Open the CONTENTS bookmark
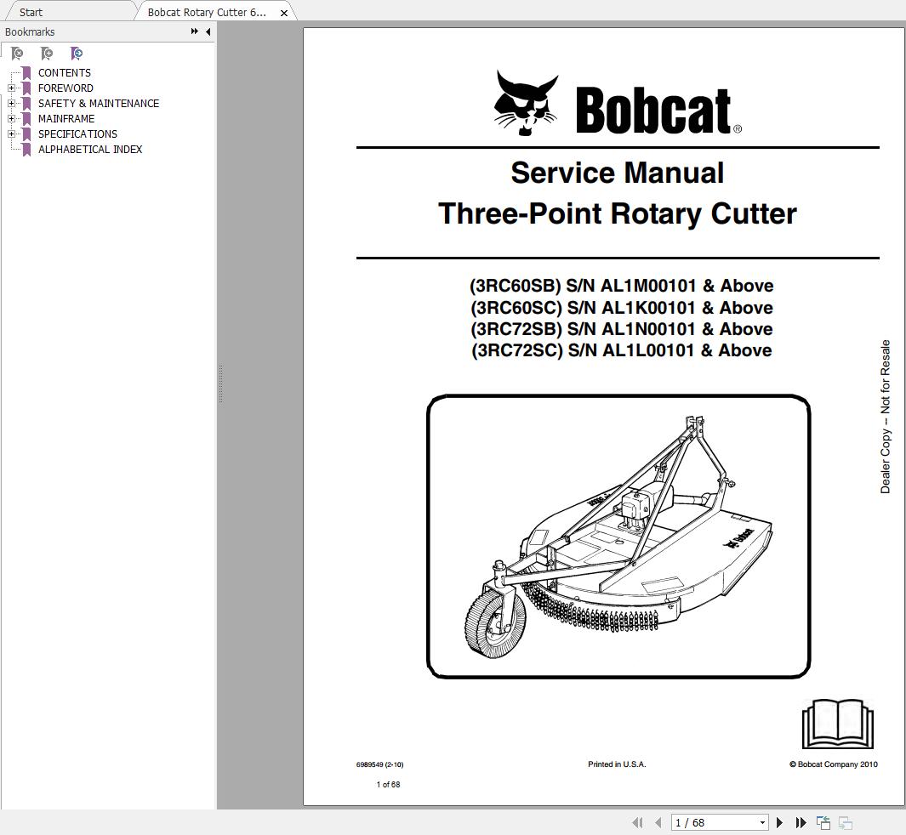Image resolution: width=906 pixels, height=835 pixels. point(65,73)
